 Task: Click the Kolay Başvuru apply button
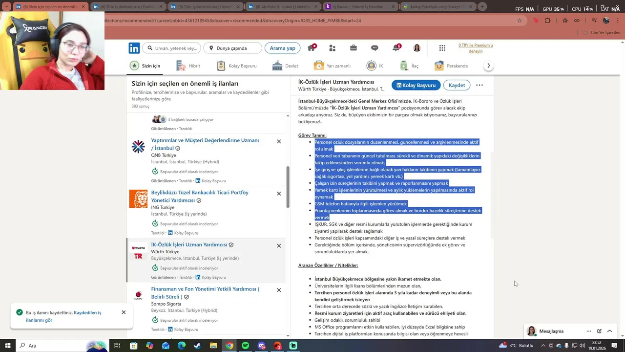coord(416,85)
